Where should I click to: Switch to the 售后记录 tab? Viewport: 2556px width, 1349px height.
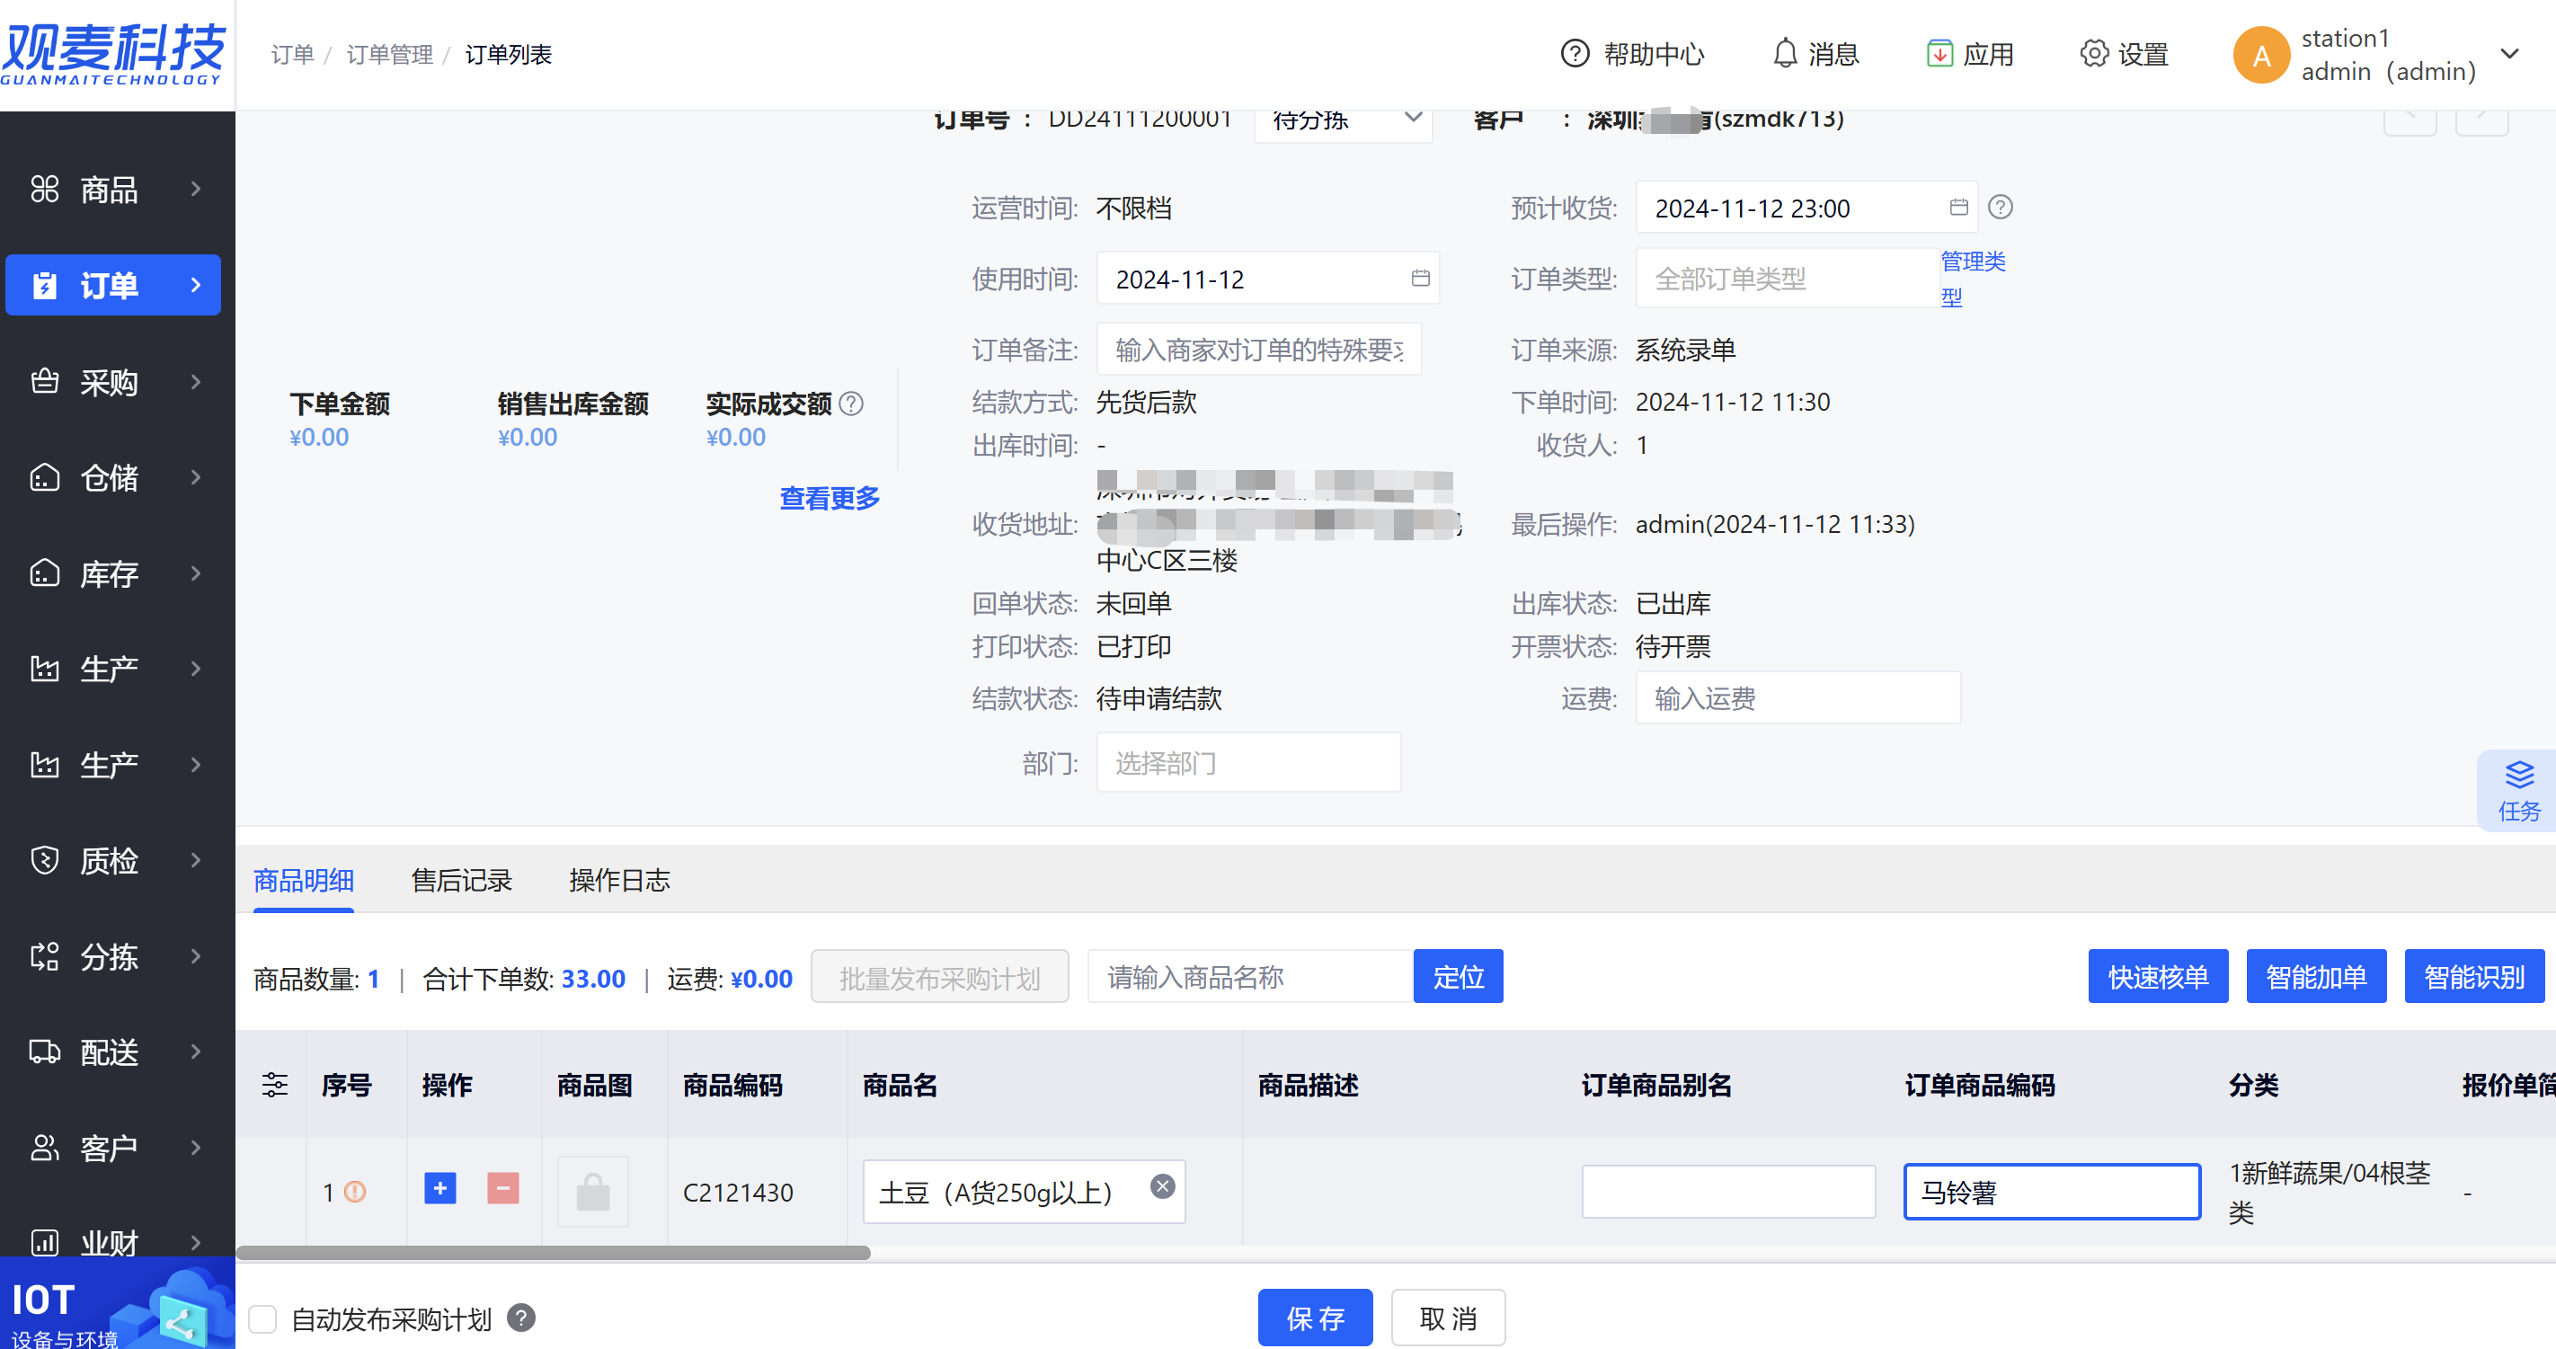click(x=461, y=880)
